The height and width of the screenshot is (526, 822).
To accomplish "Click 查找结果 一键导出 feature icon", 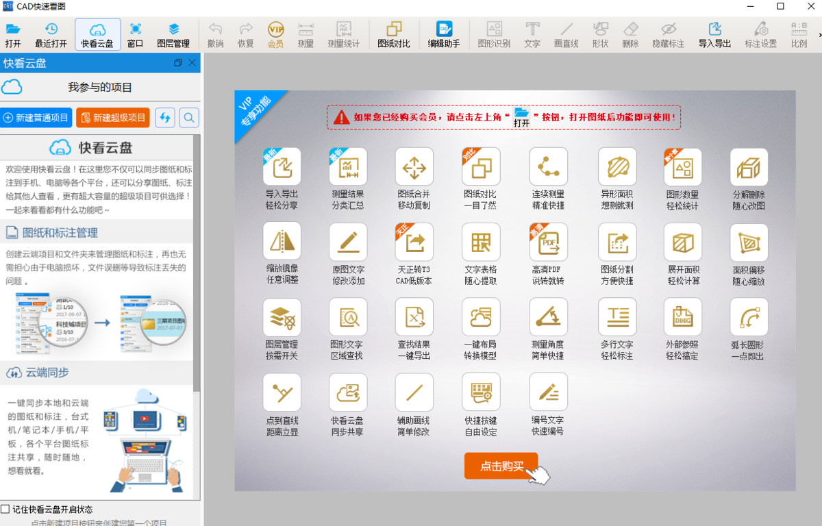I will (414, 317).
